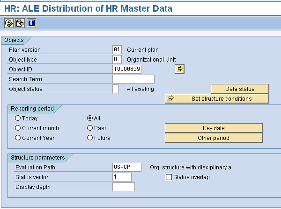Click the Execute clock icon
This screenshot has width=281, height=209.
click(x=8, y=23)
